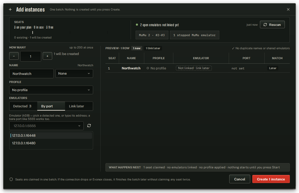Click the PROFILE column header in preview
This screenshot has width=299, height=193.
[159, 58]
